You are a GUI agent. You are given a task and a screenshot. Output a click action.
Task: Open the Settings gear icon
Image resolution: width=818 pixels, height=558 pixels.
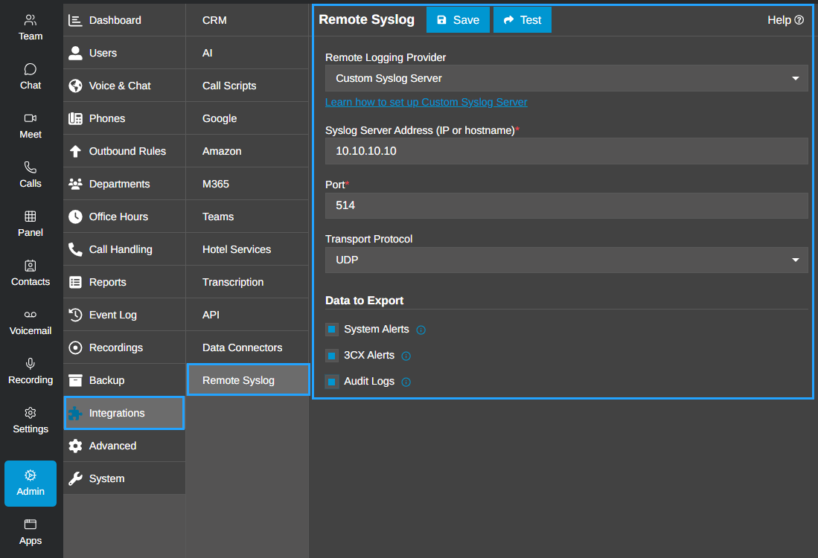pyautogui.click(x=31, y=413)
